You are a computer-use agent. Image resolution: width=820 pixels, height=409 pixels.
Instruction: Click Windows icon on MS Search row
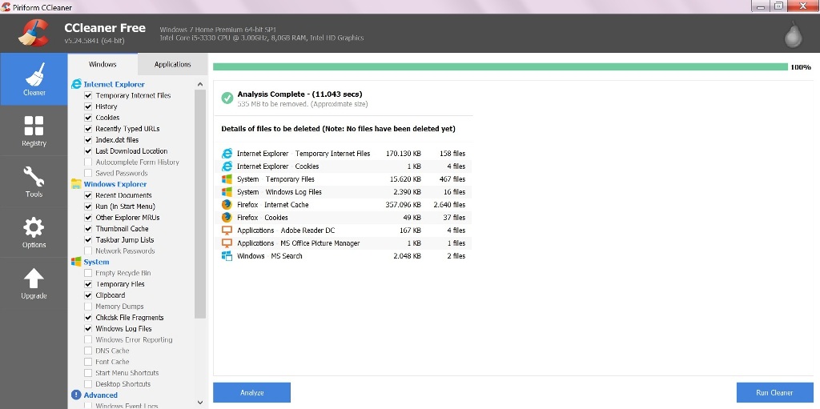(x=227, y=256)
